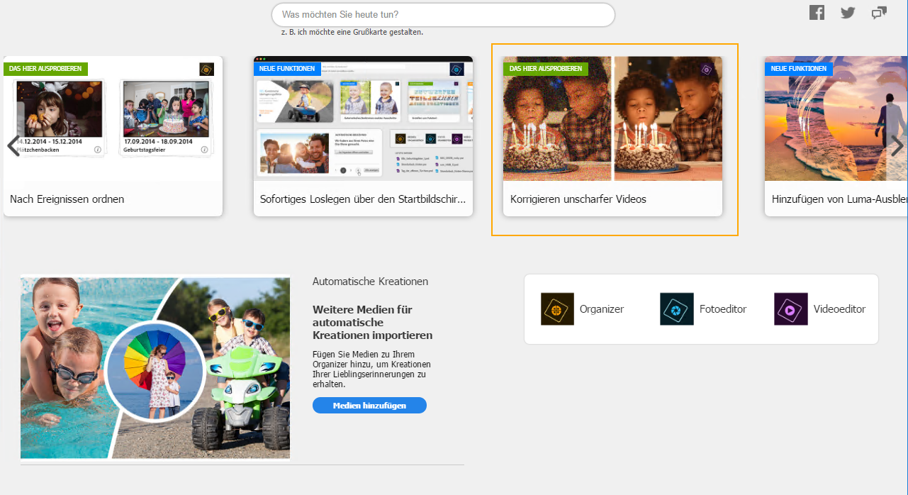The image size is (908, 495).
Task: Click the 'Hinzufügen von Luma-Ausblen' card title
Action: pos(839,199)
